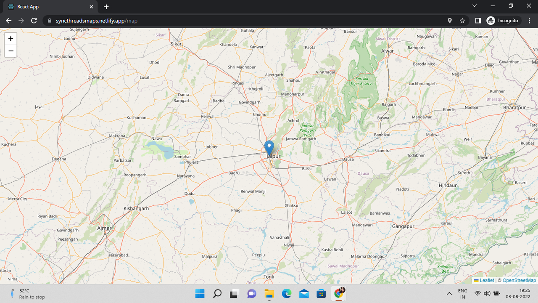Screen dimensions: 538x303
Task: Toggle the side panel icon in Chrome
Action: 477,20
